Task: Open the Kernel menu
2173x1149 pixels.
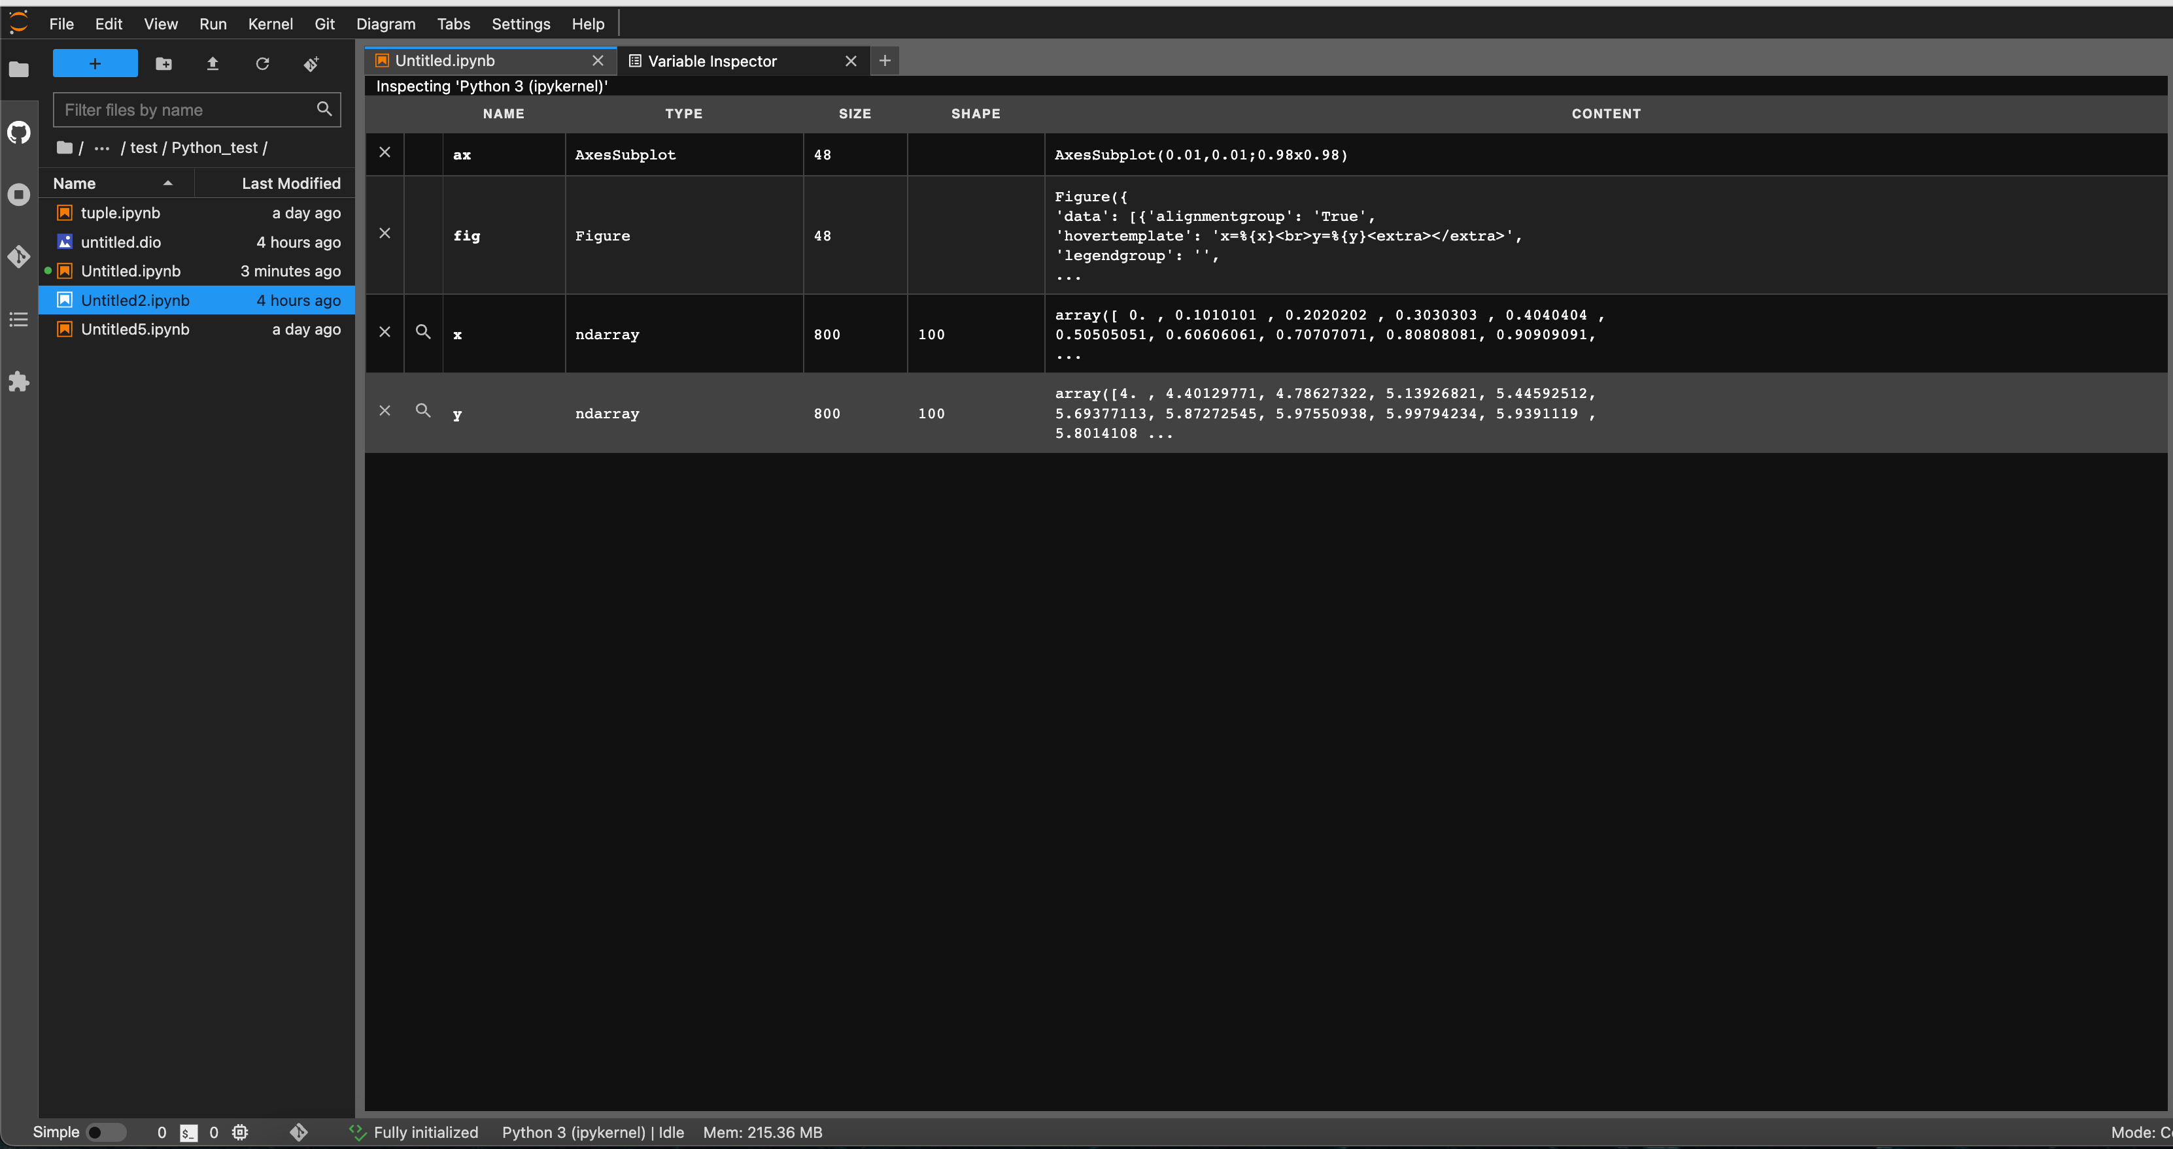Action: 270,24
